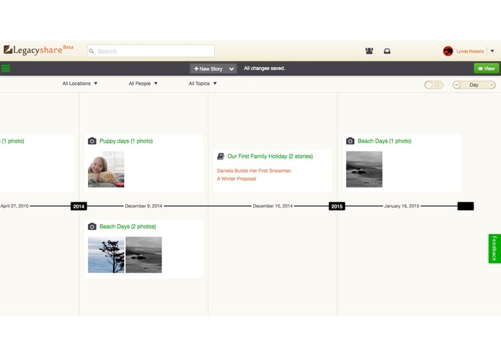Open the Puppy days (1 photo) title
This screenshot has height=356, width=501.
[x=126, y=141]
